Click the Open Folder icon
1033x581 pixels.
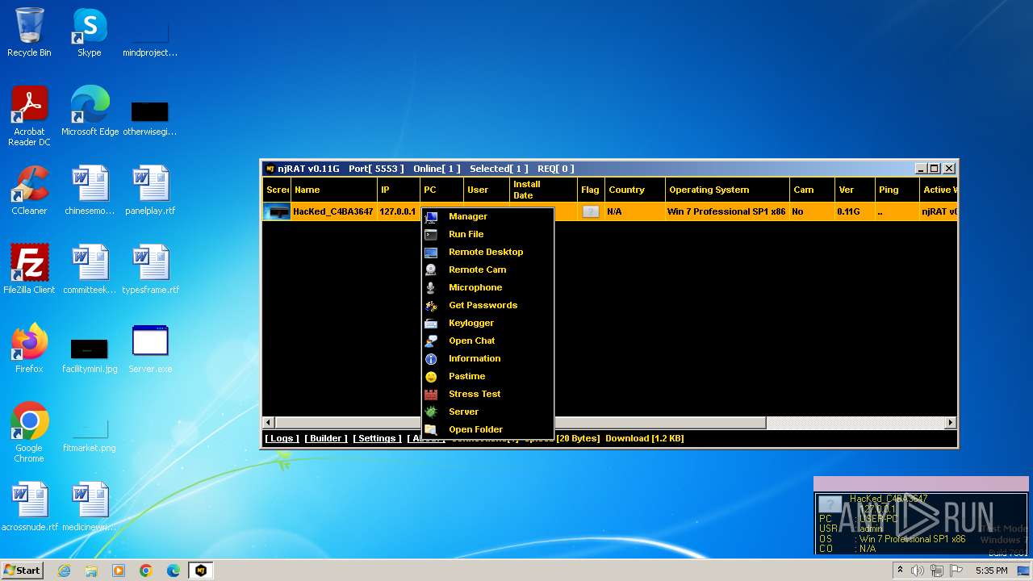pyautogui.click(x=431, y=429)
